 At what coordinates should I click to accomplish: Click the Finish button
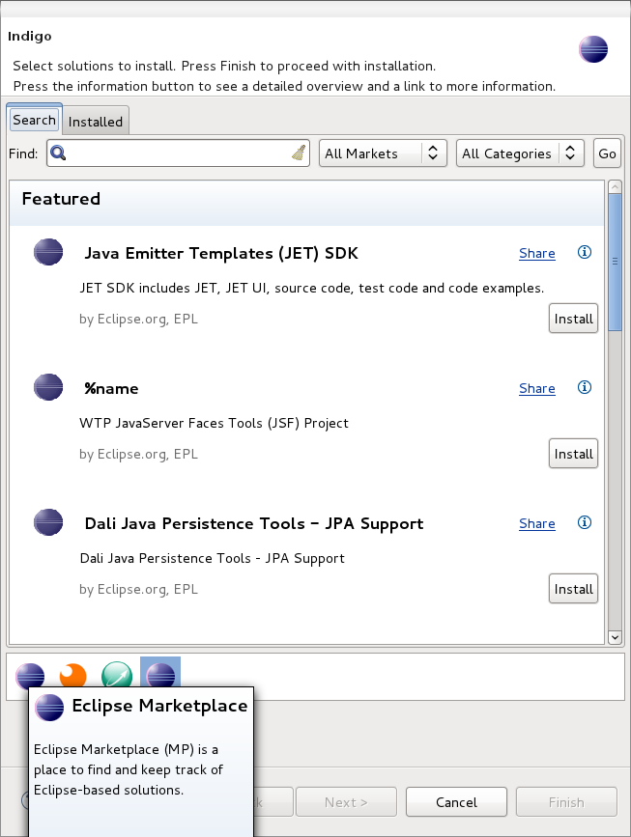point(566,802)
